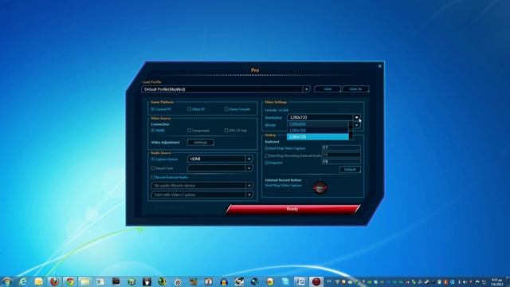Open Firefox from the taskbar
The height and width of the screenshot is (287, 510).
click(x=54, y=281)
